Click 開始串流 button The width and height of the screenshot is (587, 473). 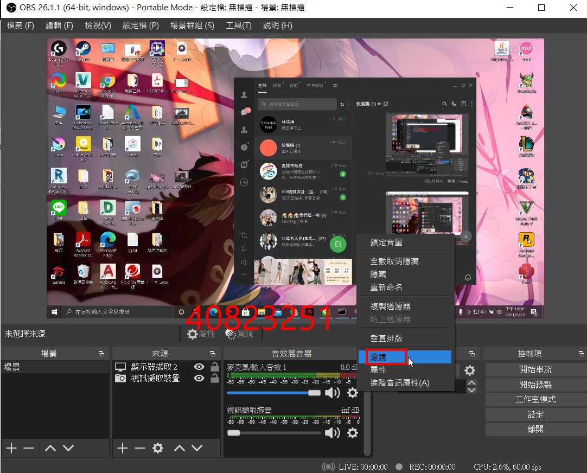535,370
